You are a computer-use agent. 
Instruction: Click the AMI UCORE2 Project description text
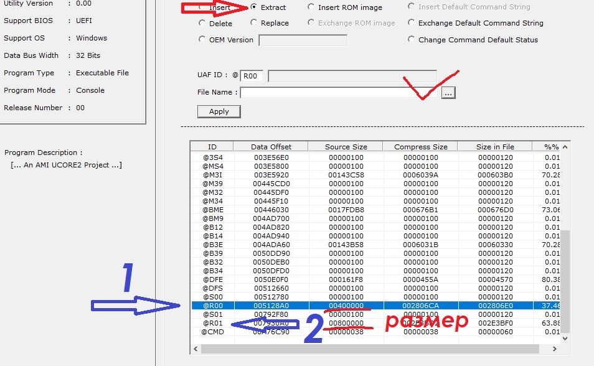click(x=66, y=165)
